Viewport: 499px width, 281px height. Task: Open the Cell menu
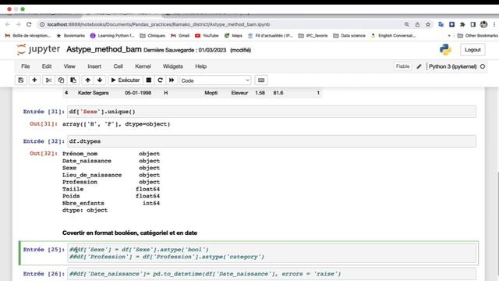pos(118,66)
